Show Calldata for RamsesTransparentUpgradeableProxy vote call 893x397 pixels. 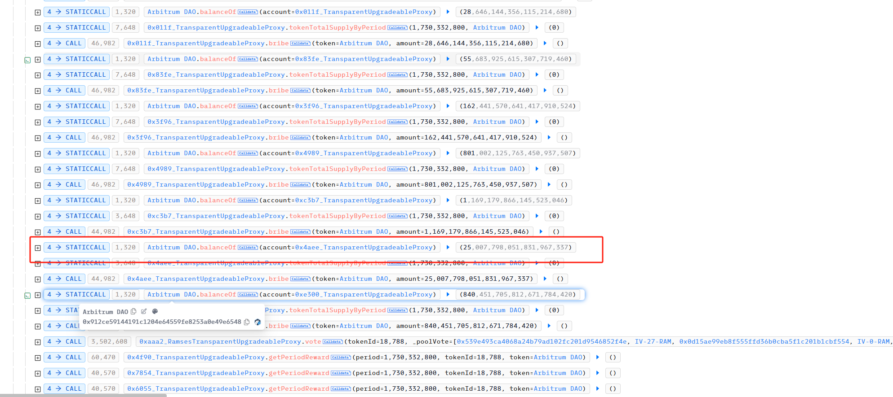click(333, 342)
